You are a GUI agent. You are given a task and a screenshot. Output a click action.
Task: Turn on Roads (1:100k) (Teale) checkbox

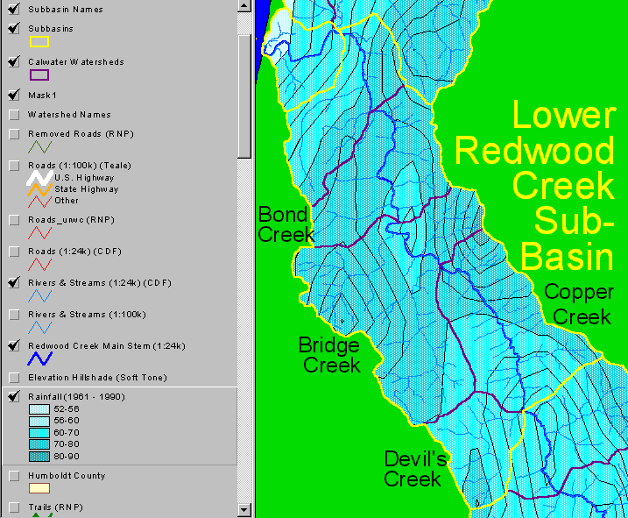pos(14,166)
